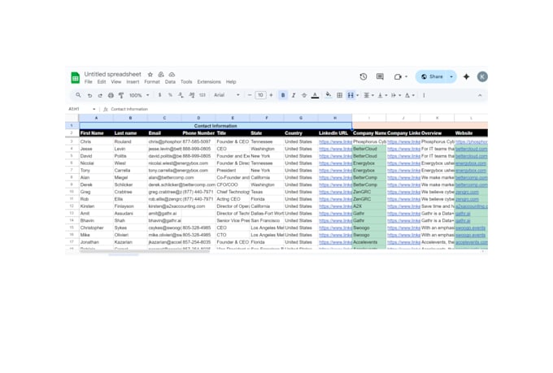Open text rotation dropdown

point(409,95)
